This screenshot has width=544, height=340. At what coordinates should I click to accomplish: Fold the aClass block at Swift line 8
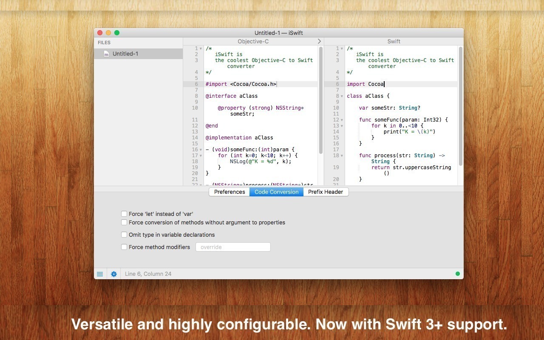pos(342,96)
